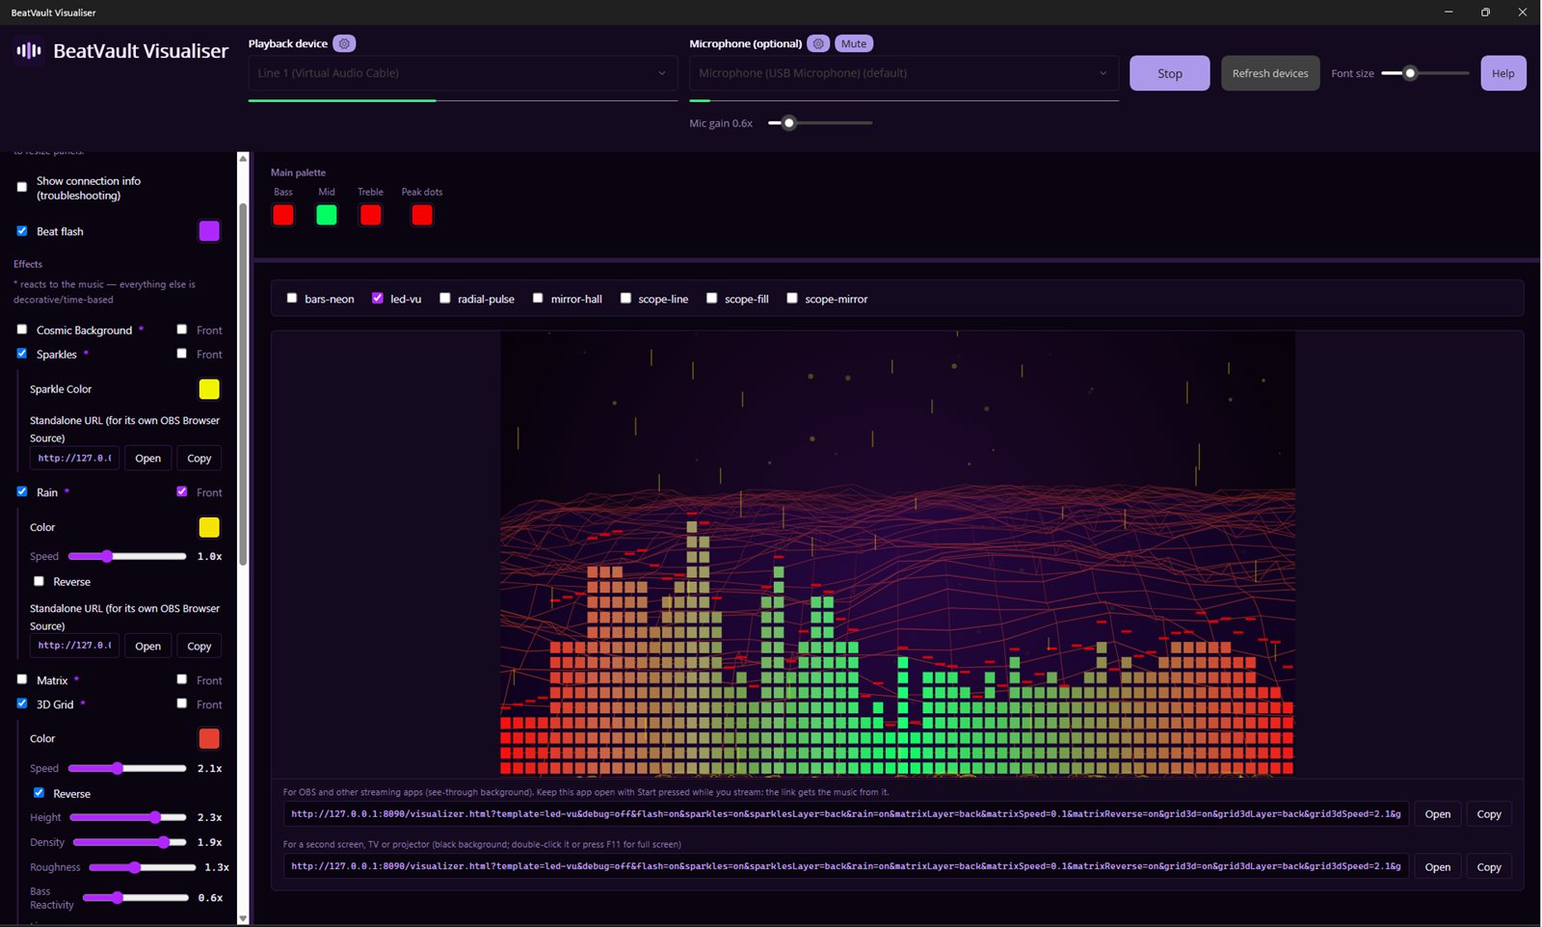Image resolution: width=1542 pixels, height=927 pixels.
Task: Open microphone settings gear icon
Action: click(818, 43)
